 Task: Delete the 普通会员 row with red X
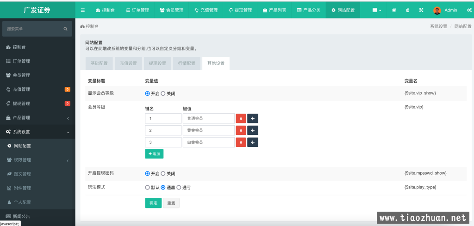coord(241,119)
